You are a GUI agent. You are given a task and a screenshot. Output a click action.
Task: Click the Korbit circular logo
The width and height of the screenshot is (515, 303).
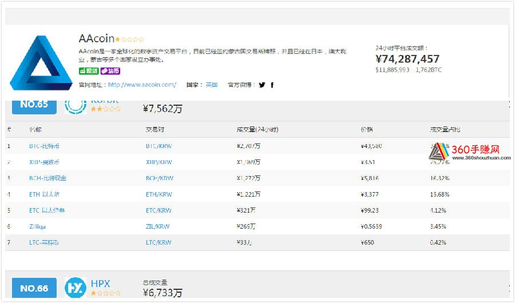click(75, 106)
